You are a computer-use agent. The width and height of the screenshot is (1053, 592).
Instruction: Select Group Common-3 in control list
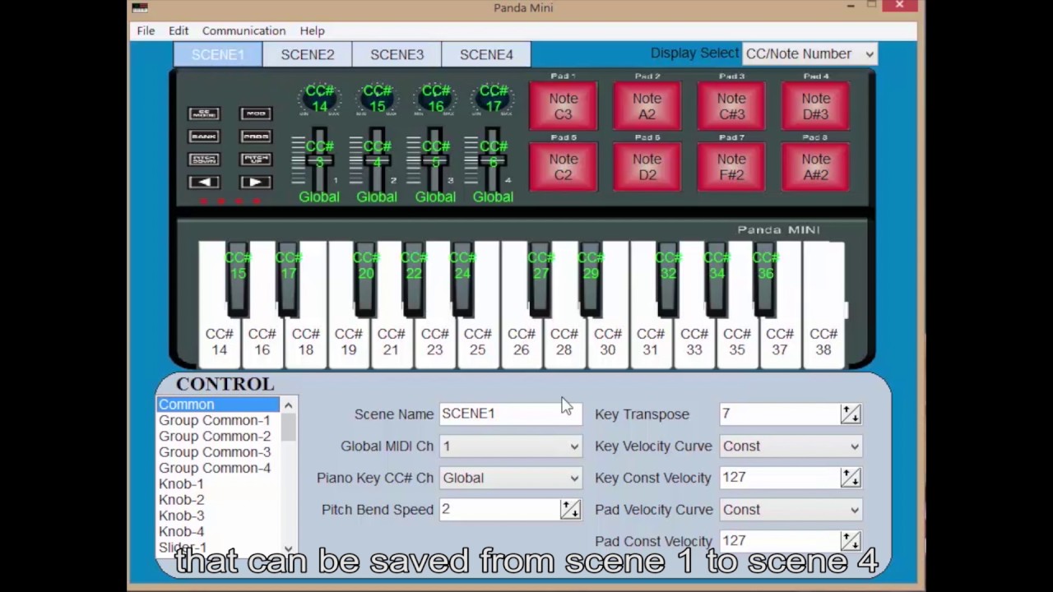[x=218, y=452]
